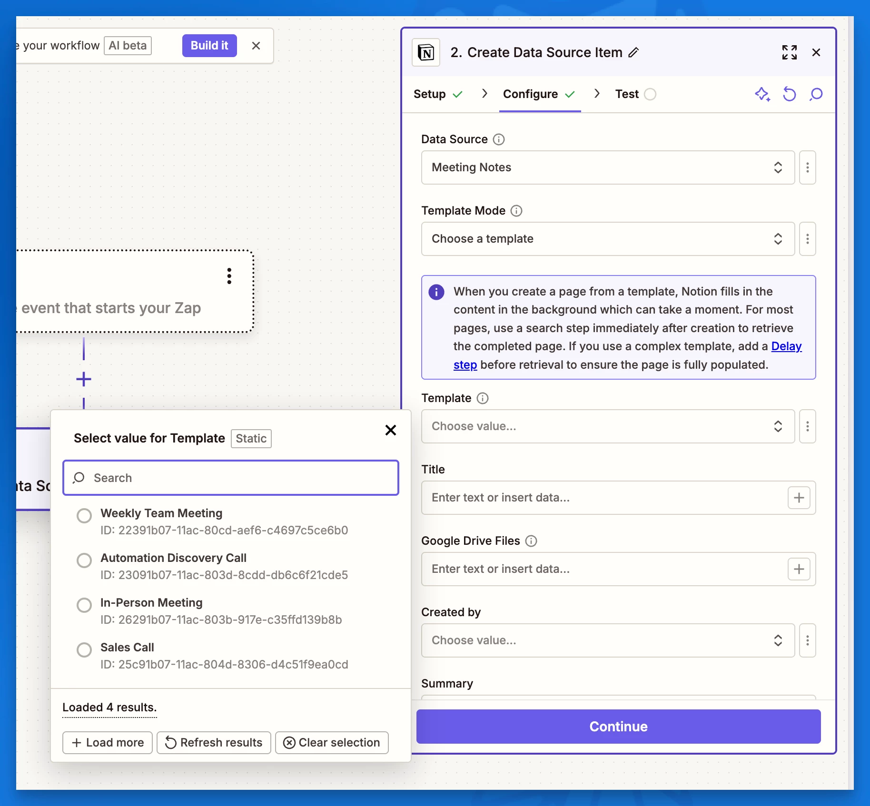
Task: Open Template Mode Choose a template dropdown
Action: [608, 239]
